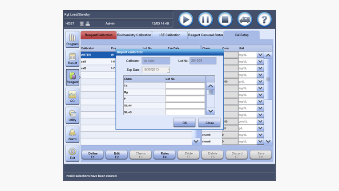Open Help with the question mark icon
This screenshot has height=191, width=339.
pos(264,20)
